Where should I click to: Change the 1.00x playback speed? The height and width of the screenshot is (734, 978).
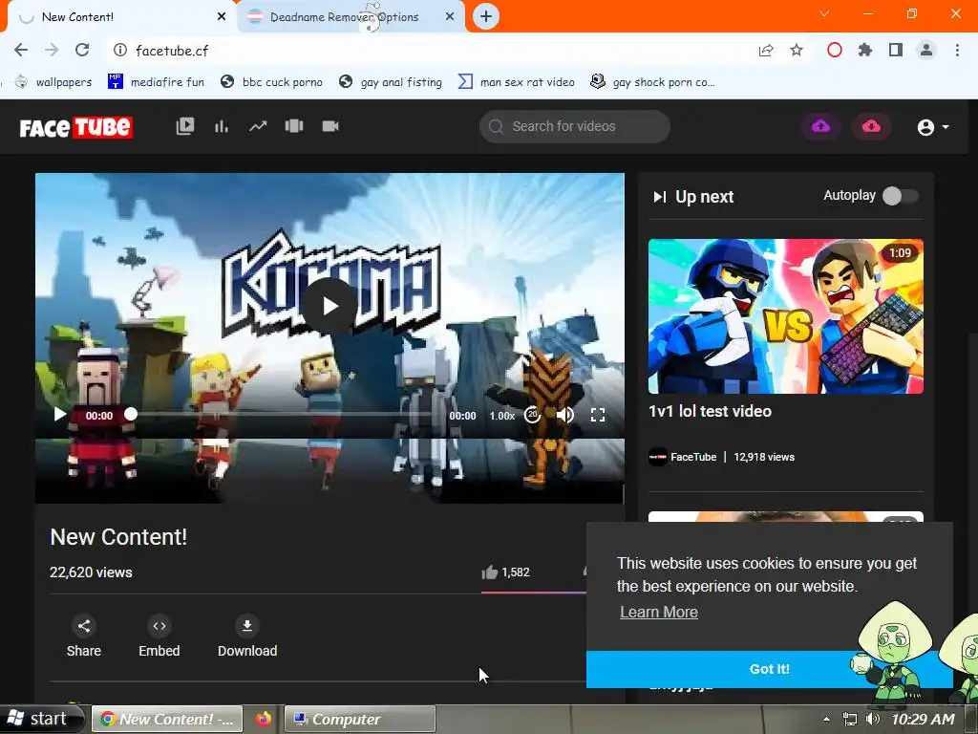click(502, 416)
